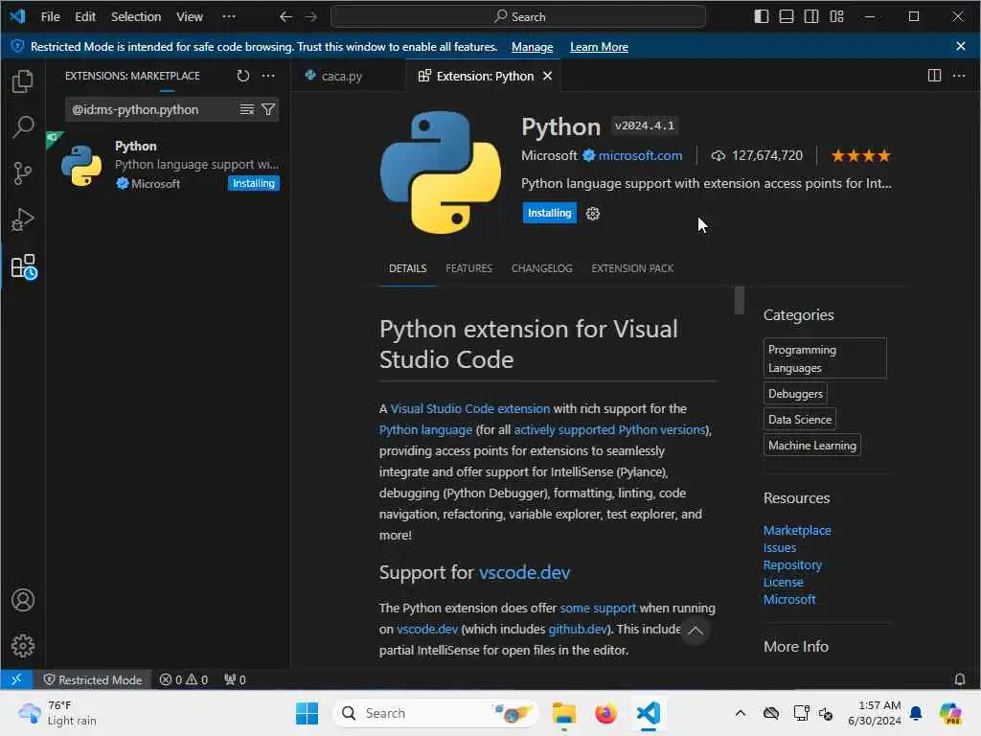Toggle the bottom panel layout
The height and width of the screenshot is (736, 981).
[x=787, y=16]
